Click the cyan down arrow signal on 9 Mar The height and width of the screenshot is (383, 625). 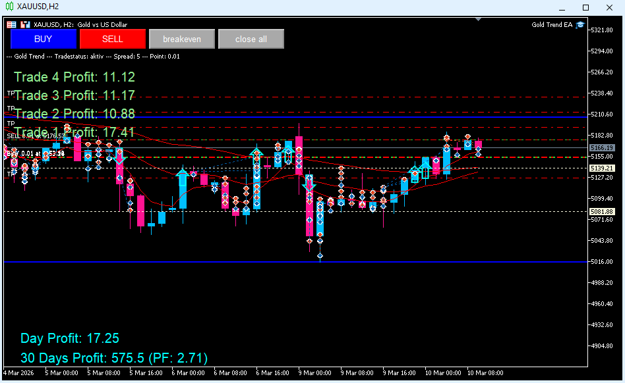coord(309,184)
